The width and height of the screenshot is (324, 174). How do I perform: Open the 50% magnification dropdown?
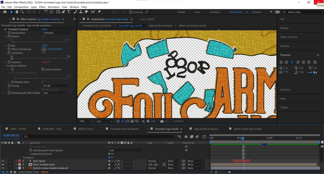85,121
